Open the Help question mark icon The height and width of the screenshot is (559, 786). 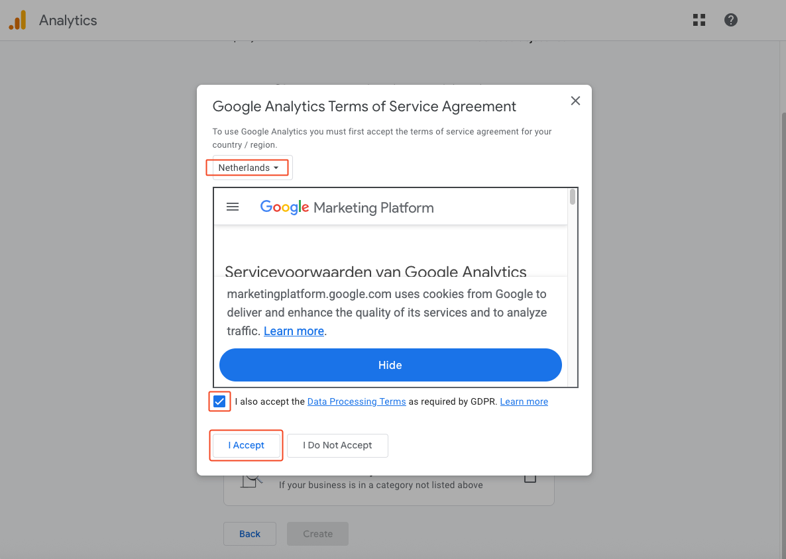(x=731, y=20)
